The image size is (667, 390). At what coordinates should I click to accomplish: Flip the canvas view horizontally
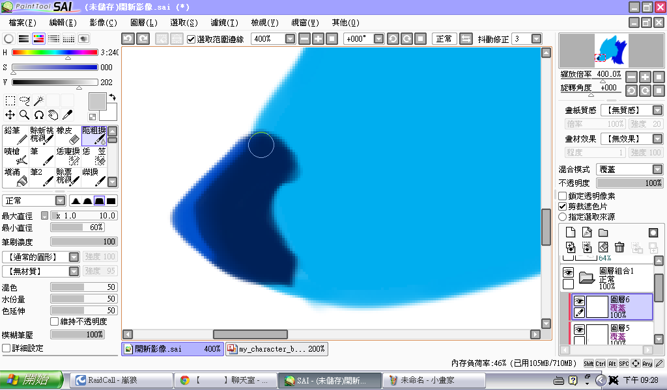click(x=466, y=38)
